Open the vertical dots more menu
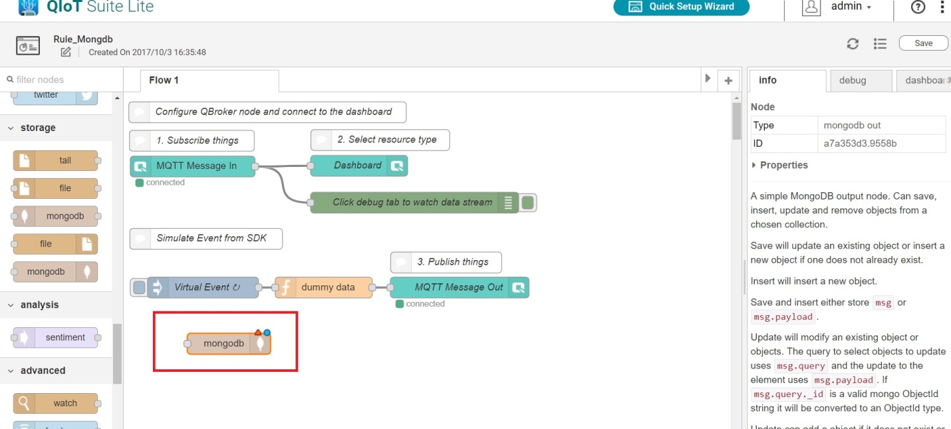The height and width of the screenshot is (429, 951). coord(942,7)
